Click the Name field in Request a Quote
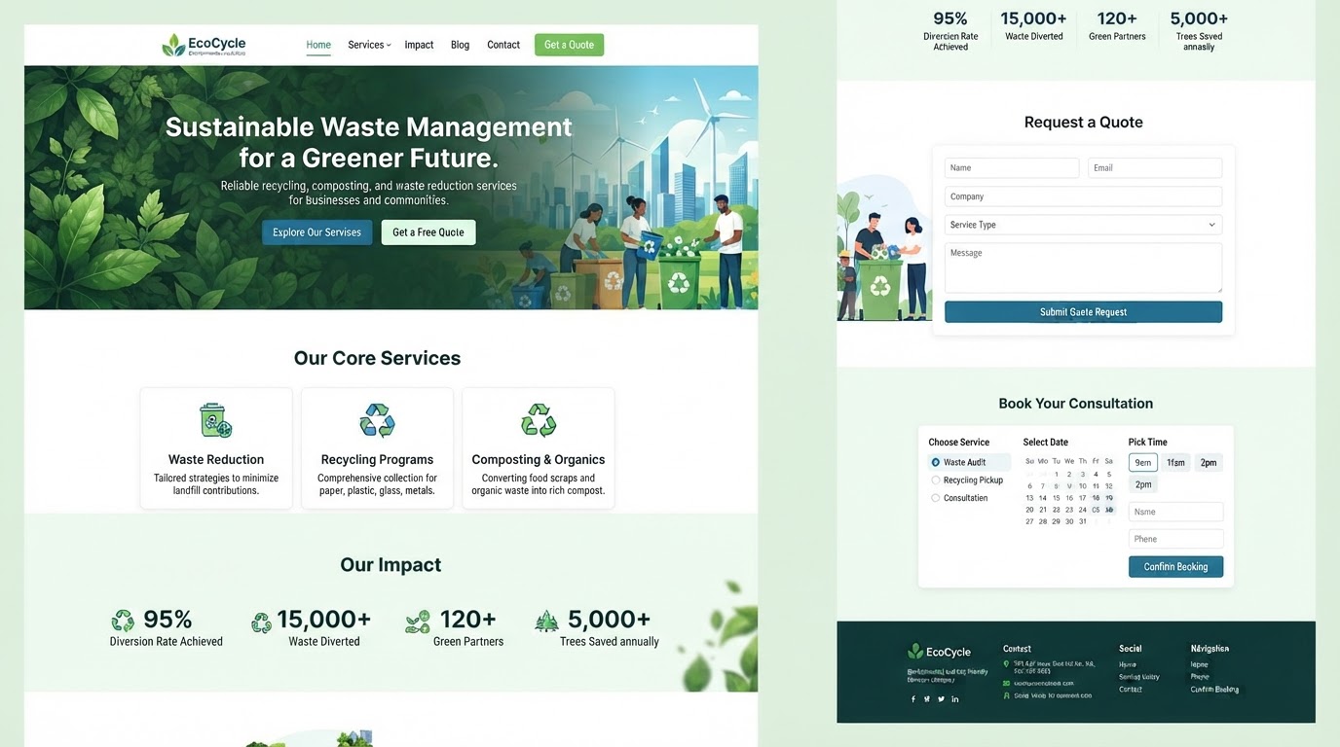 [1012, 168]
